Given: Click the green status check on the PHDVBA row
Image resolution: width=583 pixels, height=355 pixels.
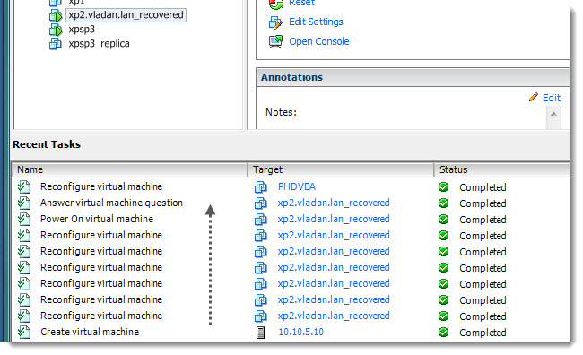Looking at the screenshot, I should [443, 187].
